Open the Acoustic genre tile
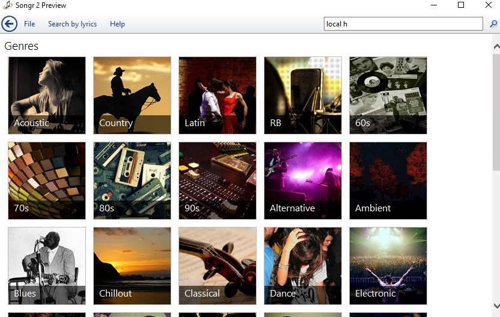 point(47,95)
